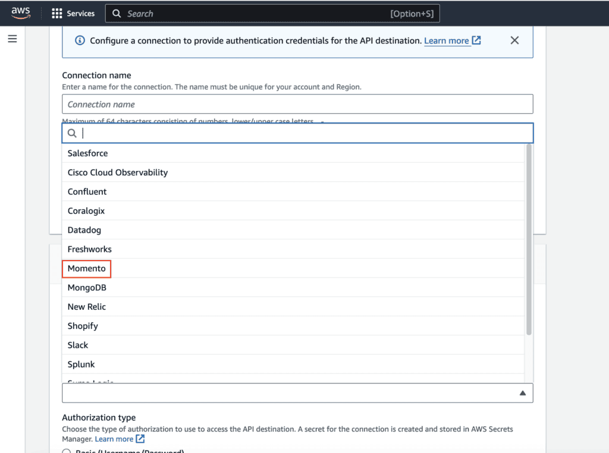Screen dimensions: 609x453
Task: Select New Relic in the list
Action: [x=293, y=307]
